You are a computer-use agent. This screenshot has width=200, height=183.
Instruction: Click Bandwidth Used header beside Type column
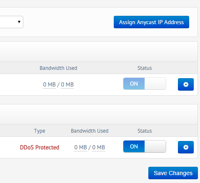(x=90, y=131)
